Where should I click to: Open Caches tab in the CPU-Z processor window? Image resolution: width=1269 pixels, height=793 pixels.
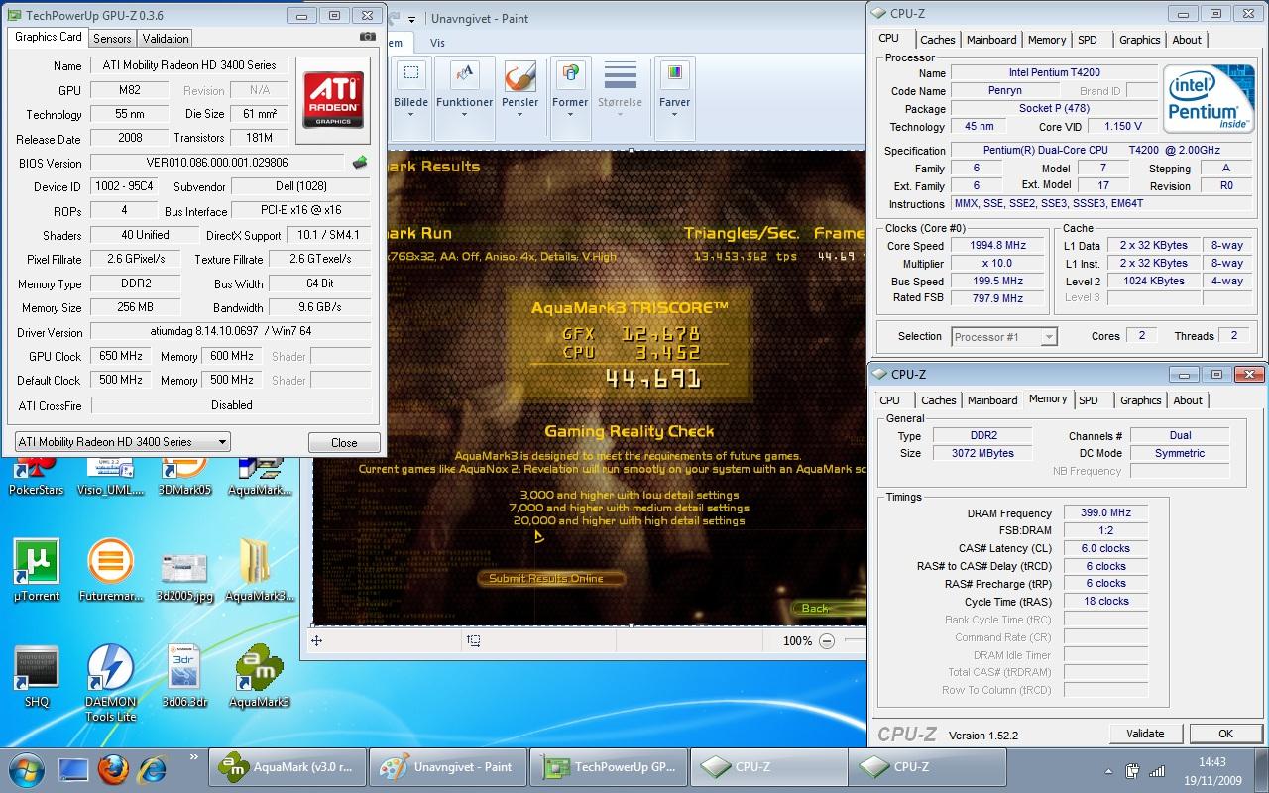pyautogui.click(x=937, y=40)
